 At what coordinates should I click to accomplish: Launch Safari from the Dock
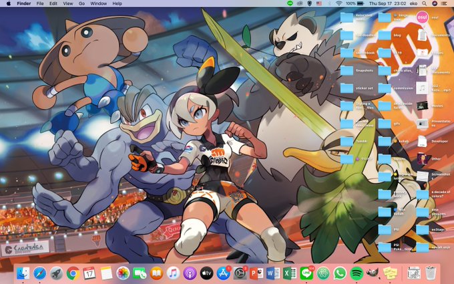(39, 273)
